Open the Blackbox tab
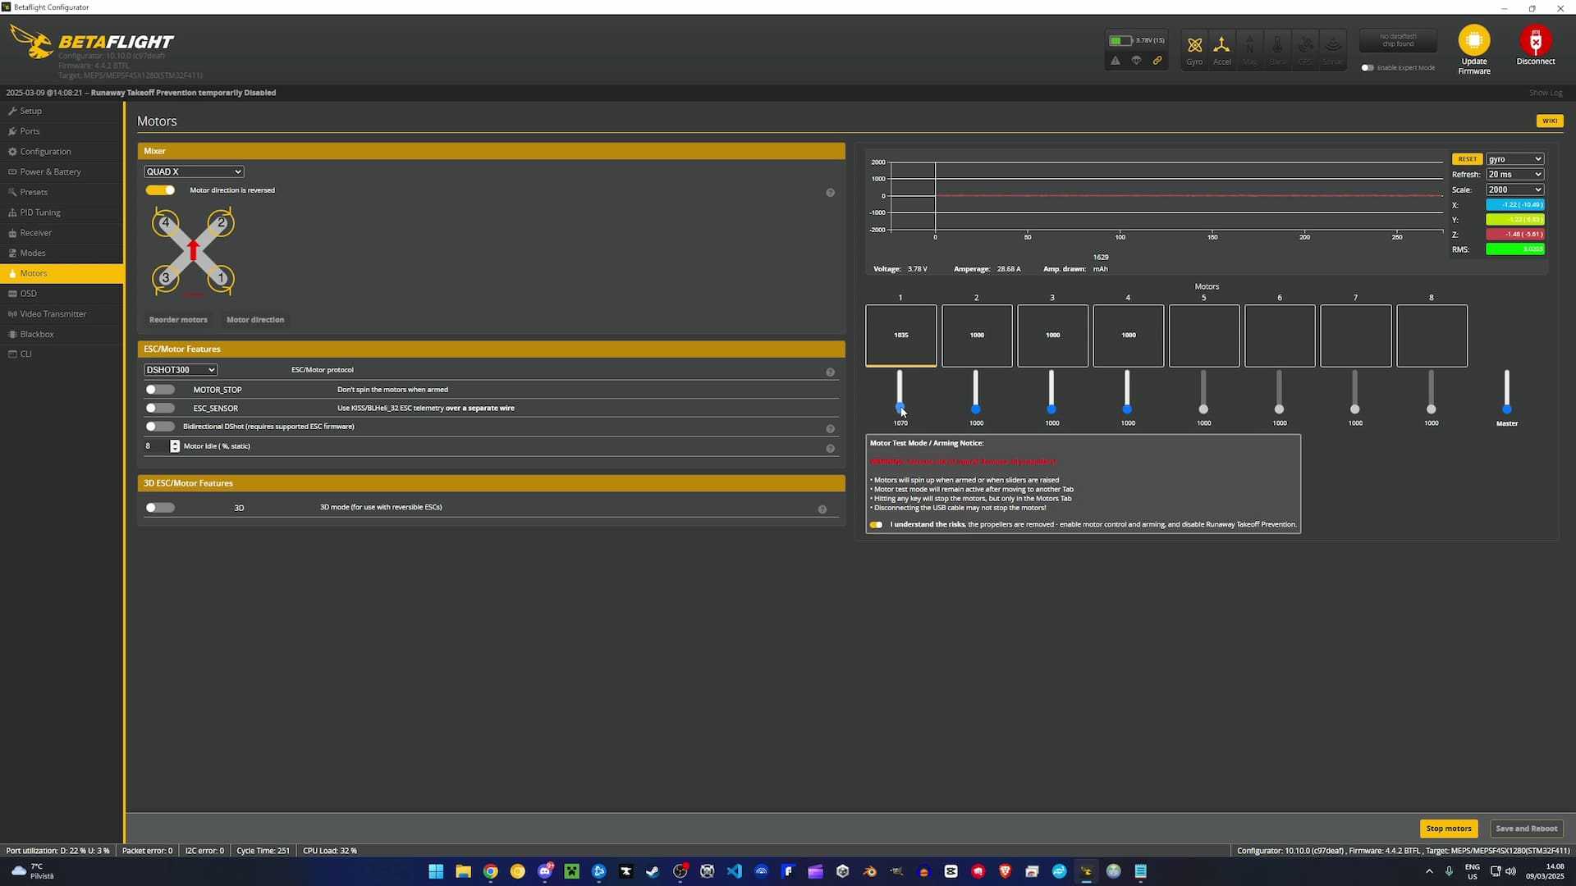Viewport: 1576px width, 886px height. [x=62, y=335]
